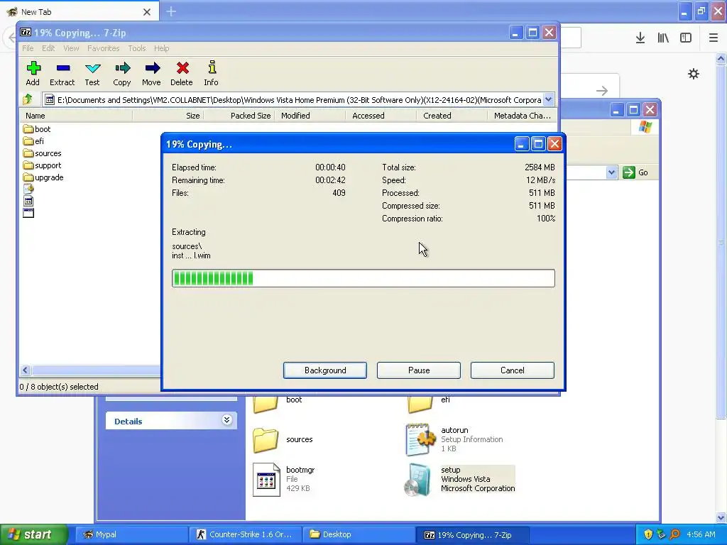This screenshot has width=727, height=545.
Task: Select the upgrade folder in the 7-Zip list
Action: pyautogui.click(x=43, y=177)
